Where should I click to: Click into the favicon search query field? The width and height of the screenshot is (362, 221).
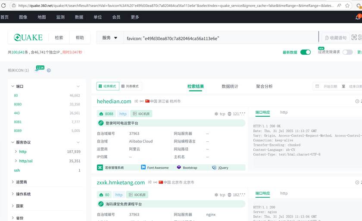[221, 38]
